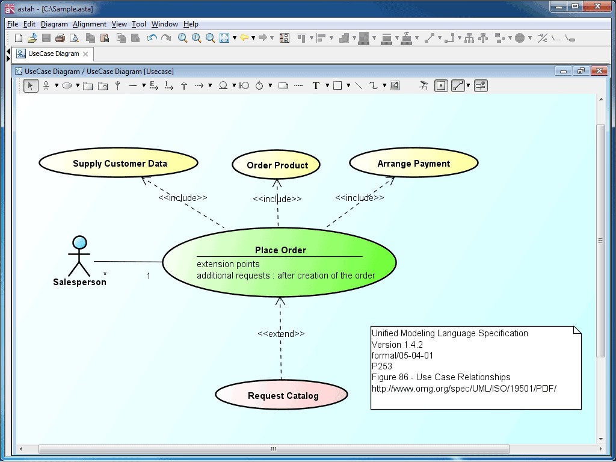This screenshot has width=616, height=462.
Task: Pick the Extend relationship tool
Action: pyautogui.click(x=153, y=86)
